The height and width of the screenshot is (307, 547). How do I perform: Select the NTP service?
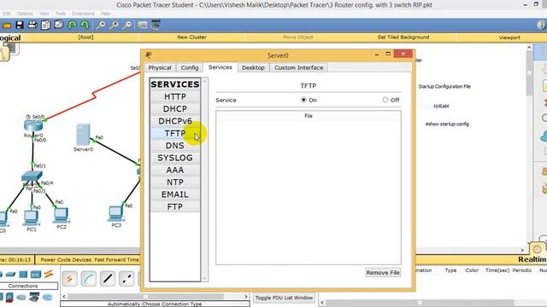point(175,182)
